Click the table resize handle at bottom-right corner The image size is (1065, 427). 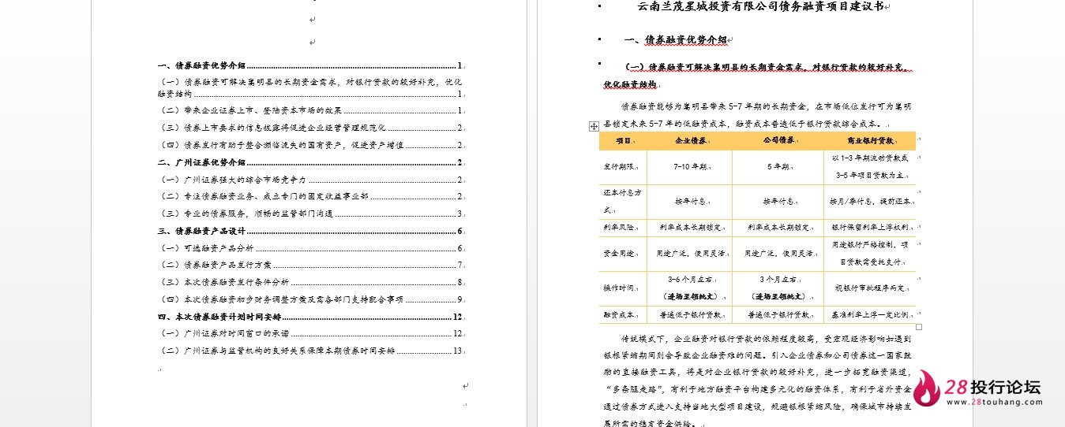(x=919, y=326)
